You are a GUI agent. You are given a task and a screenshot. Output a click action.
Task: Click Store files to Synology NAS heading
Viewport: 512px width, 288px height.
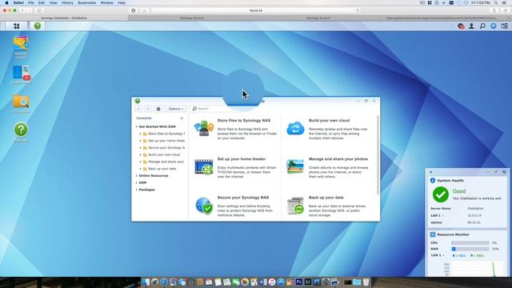point(243,121)
